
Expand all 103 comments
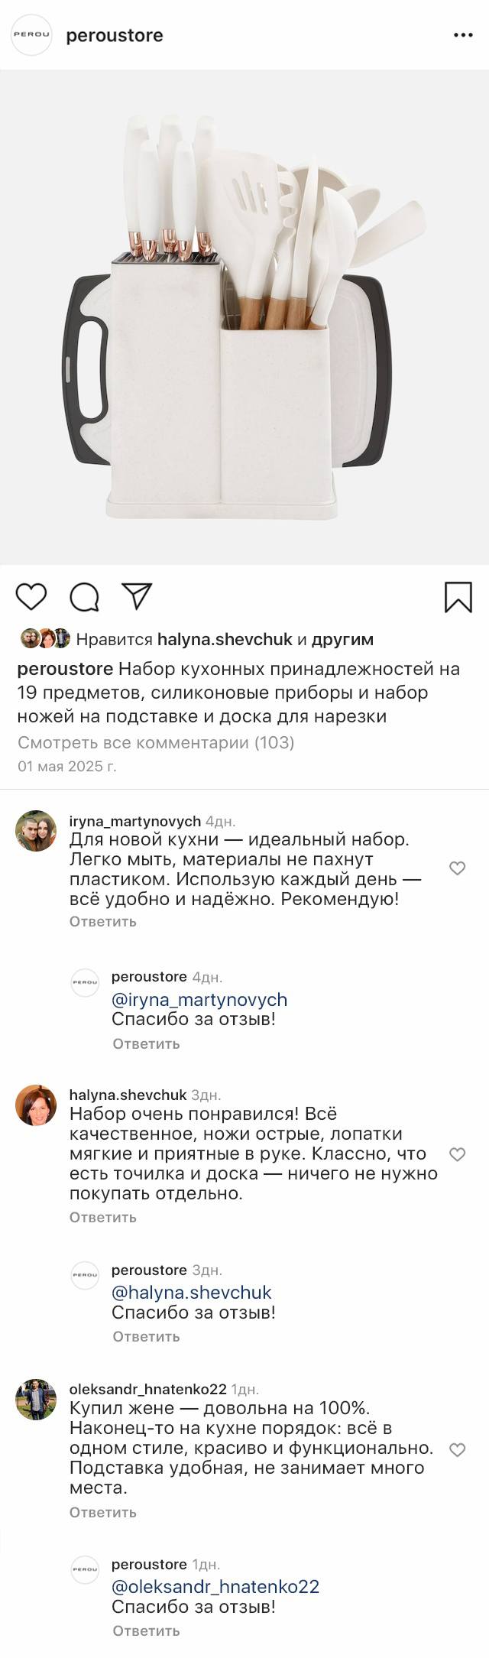pos(156,742)
